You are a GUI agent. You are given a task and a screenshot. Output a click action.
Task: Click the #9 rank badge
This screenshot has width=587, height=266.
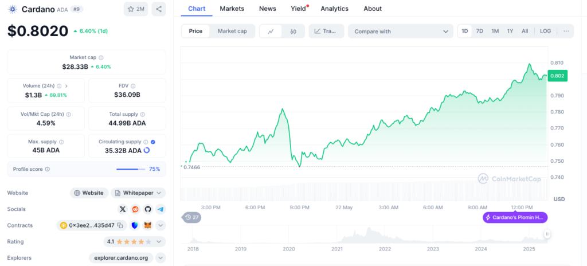click(76, 9)
